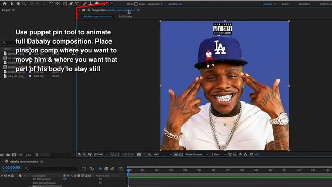Select full dababy composition tab
Image resolution: width=332 pixels, height=187 pixels.
(x=126, y=16)
